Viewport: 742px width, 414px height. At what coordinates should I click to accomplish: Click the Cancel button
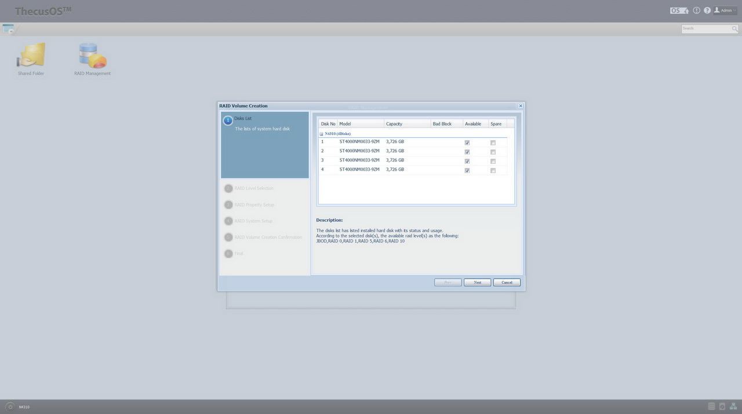(x=507, y=283)
